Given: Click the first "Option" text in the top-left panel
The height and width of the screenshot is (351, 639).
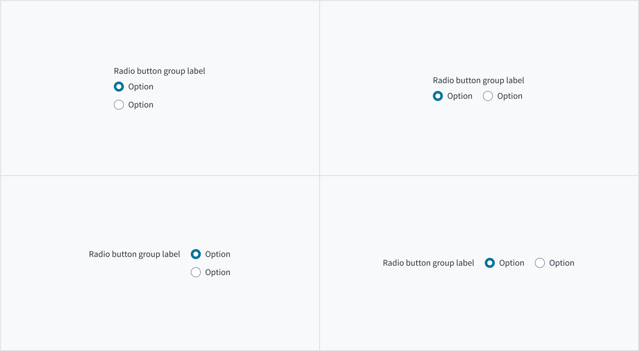Looking at the screenshot, I should pos(141,87).
